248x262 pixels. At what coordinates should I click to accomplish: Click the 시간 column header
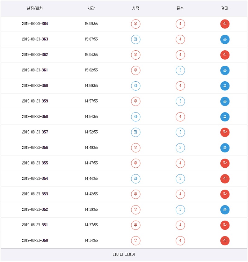pyautogui.click(x=91, y=8)
